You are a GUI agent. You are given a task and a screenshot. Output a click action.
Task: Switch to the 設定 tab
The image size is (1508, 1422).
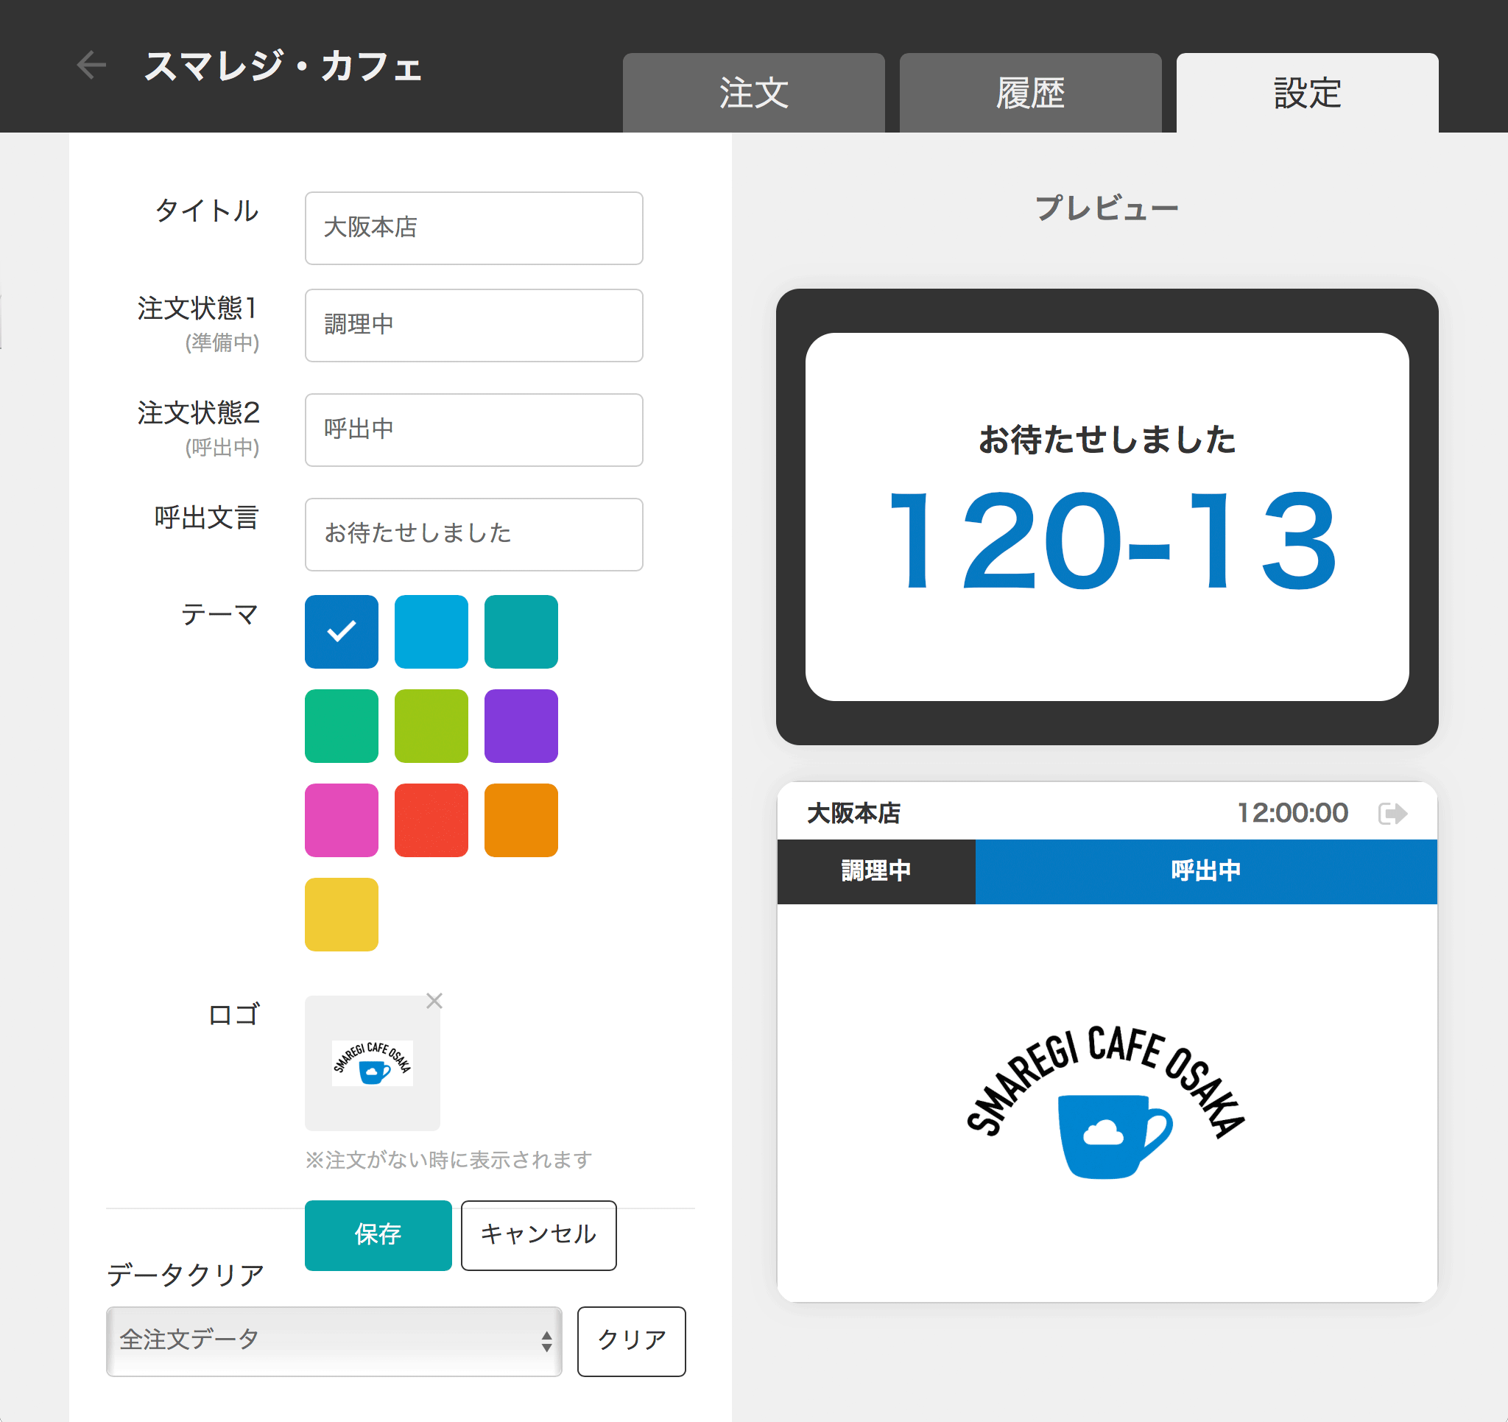pos(1307,93)
